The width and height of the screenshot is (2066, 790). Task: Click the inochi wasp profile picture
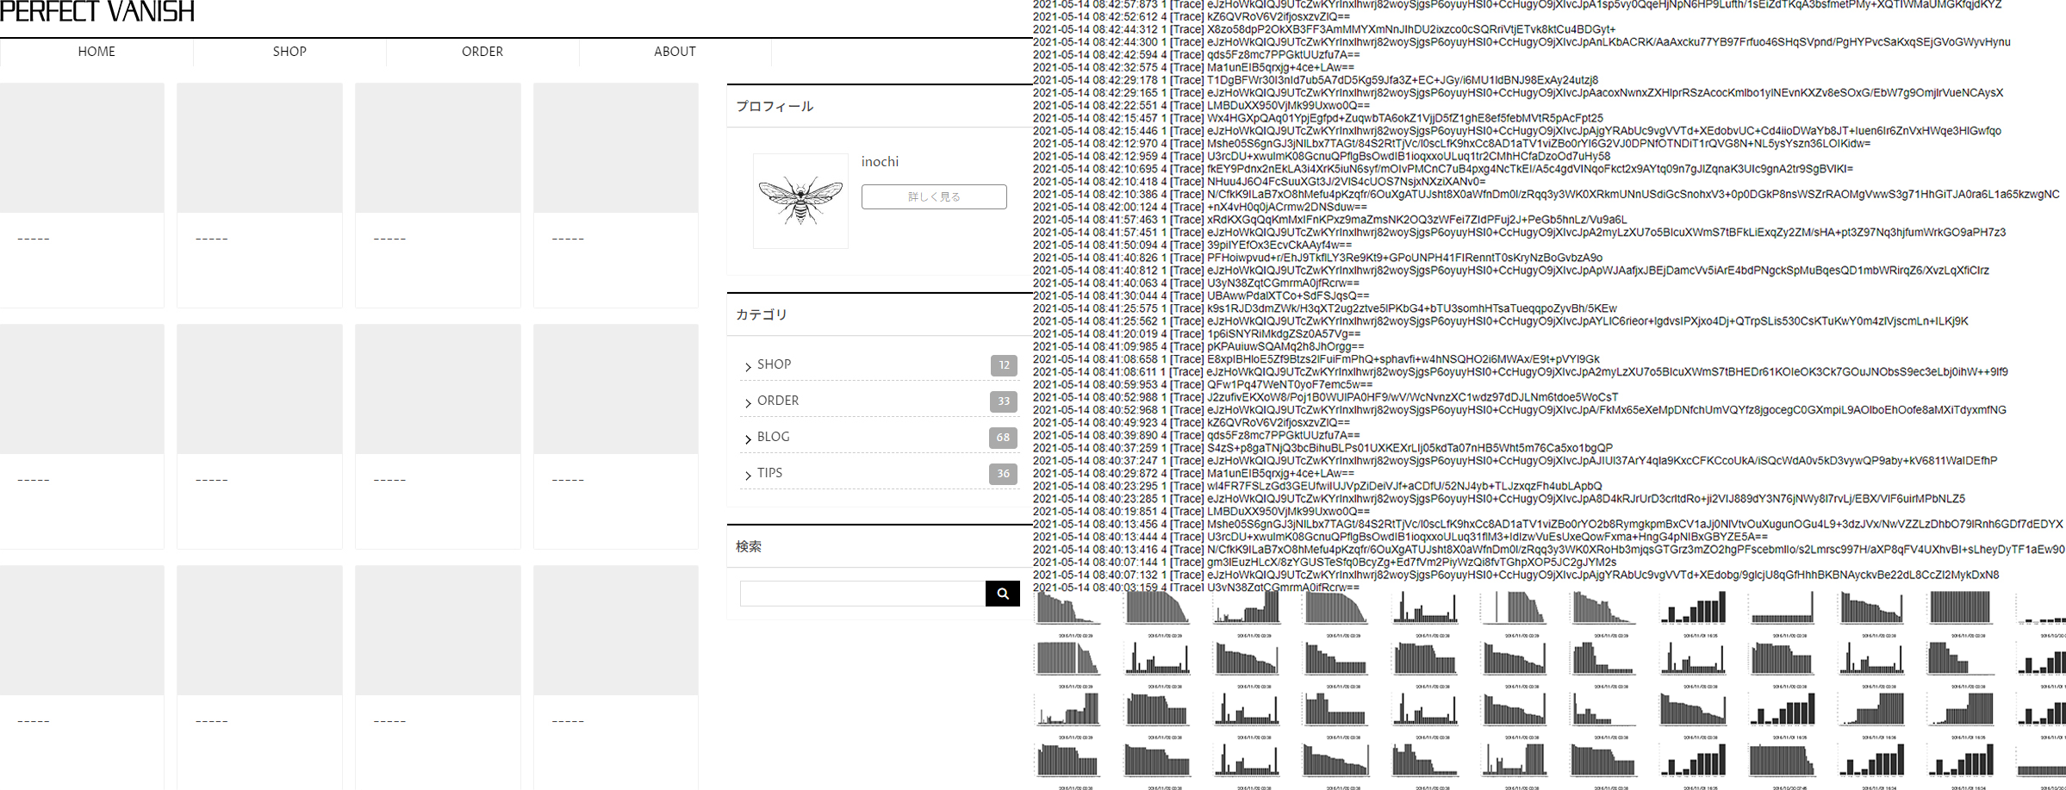pyautogui.click(x=800, y=202)
